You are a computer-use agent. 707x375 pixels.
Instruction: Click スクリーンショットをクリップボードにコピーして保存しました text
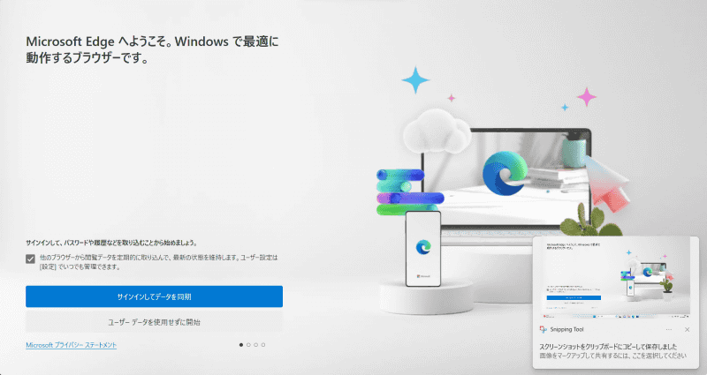pos(608,347)
